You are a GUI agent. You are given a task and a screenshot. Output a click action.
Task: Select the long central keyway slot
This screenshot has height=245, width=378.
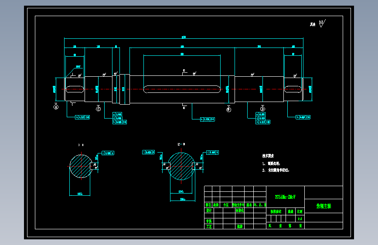pos(182,89)
